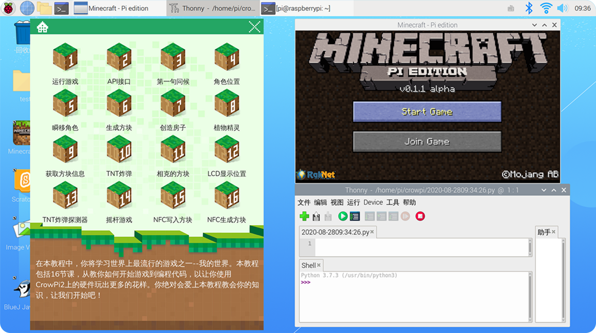Open window menu chevron on Minecraft titlebar
Image resolution: width=596 pixels, height=333 pixels.
(534, 25)
